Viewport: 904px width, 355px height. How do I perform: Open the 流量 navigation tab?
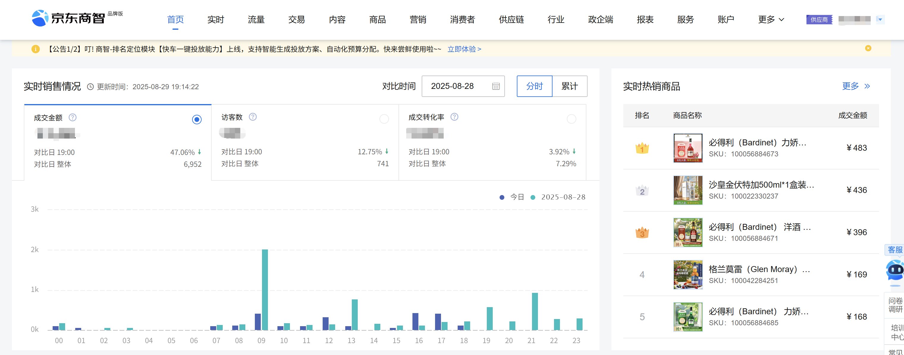(x=256, y=20)
